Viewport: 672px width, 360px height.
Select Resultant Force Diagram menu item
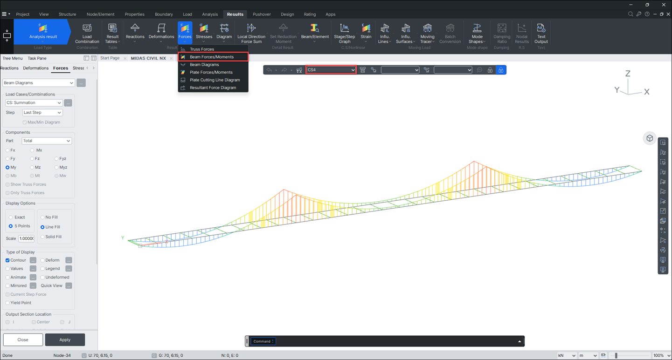pos(213,88)
